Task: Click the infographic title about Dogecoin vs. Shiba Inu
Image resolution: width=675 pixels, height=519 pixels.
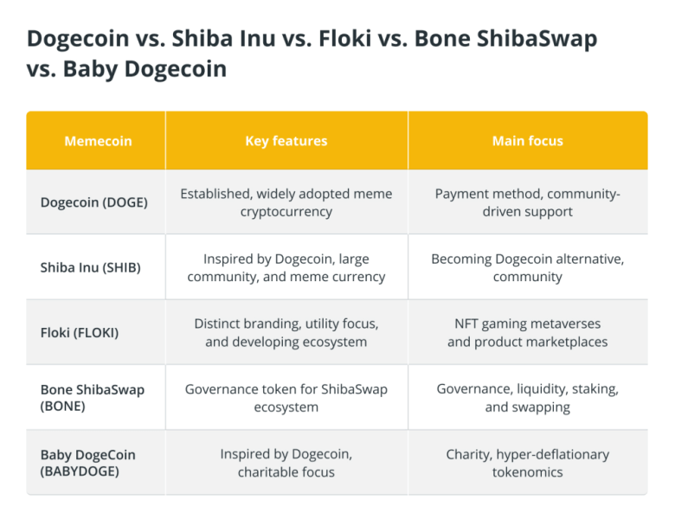Action: point(312,54)
